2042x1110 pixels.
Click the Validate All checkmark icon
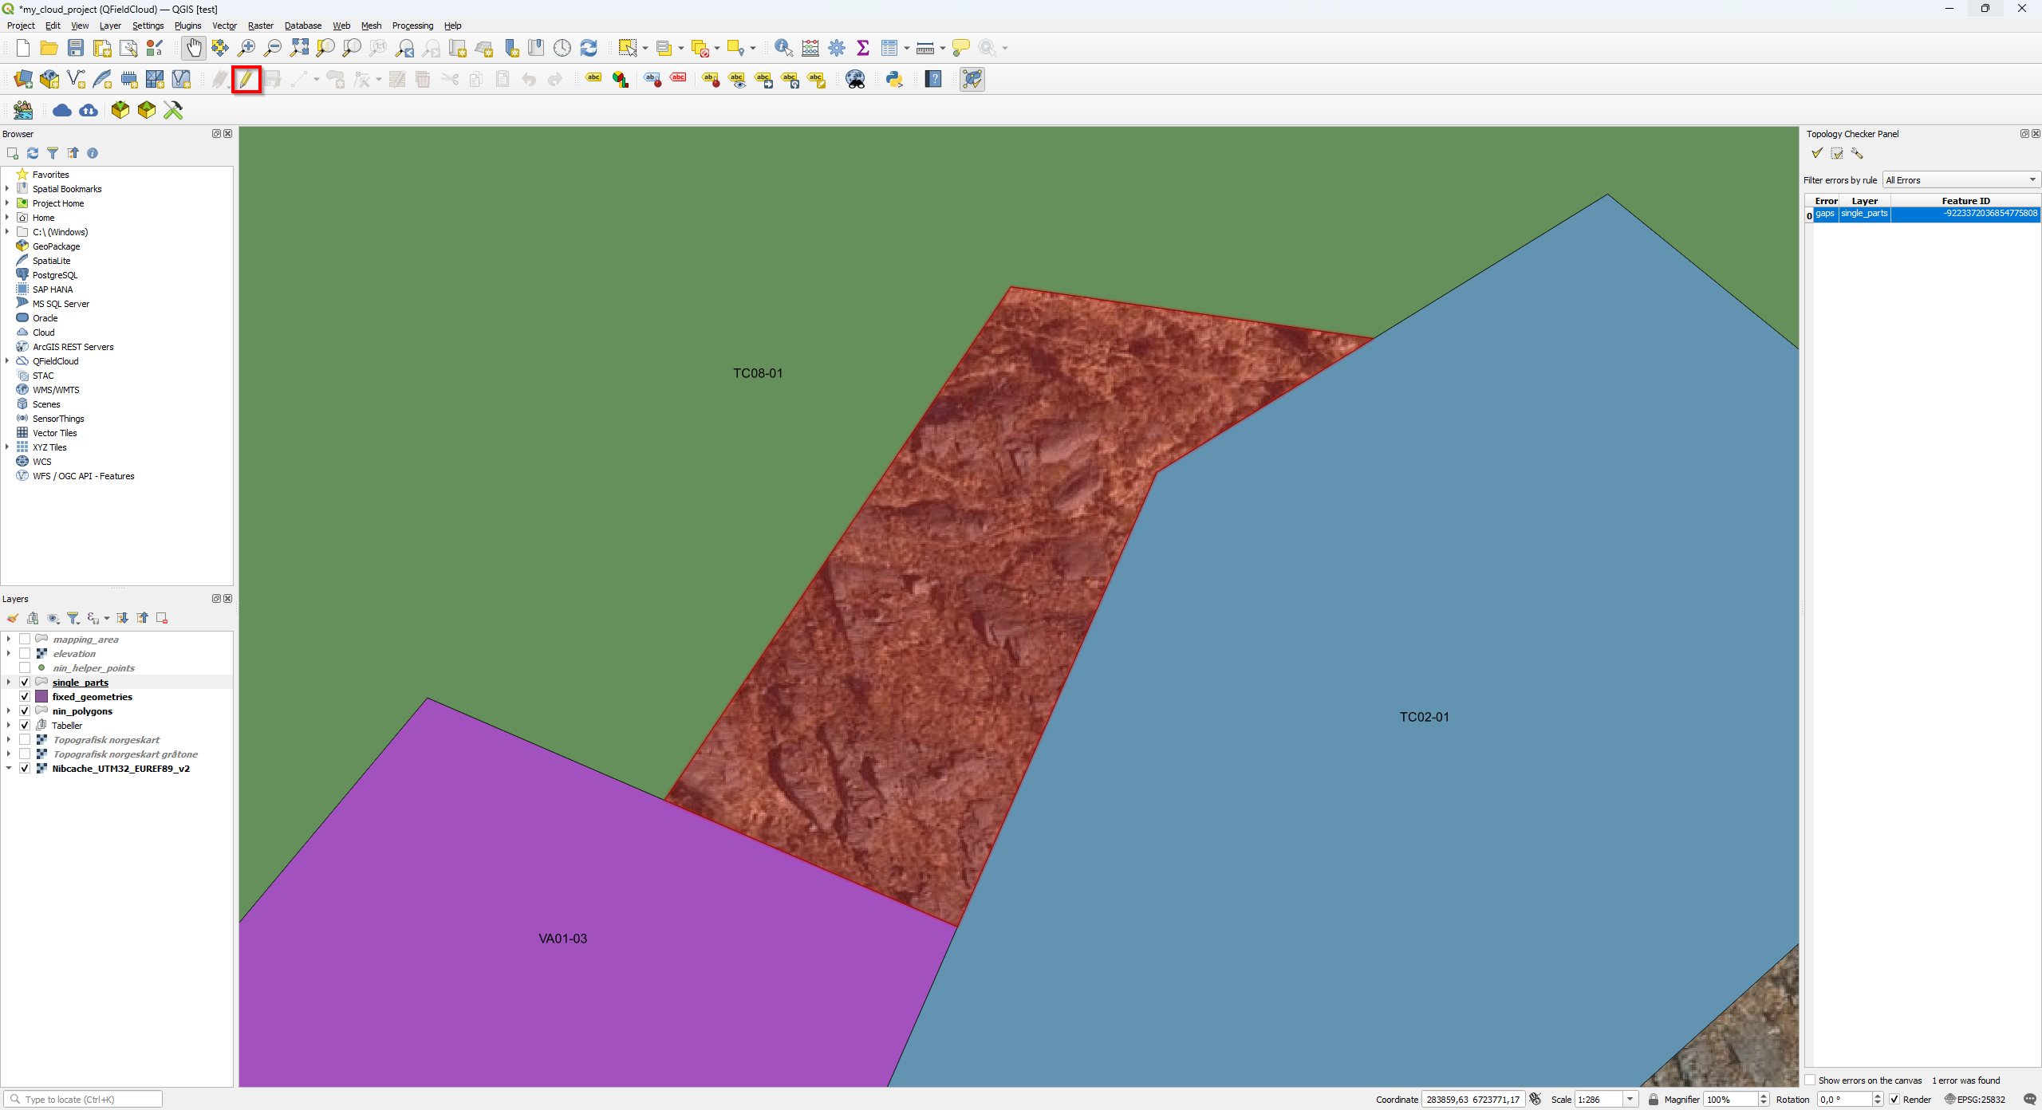click(x=1817, y=153)
